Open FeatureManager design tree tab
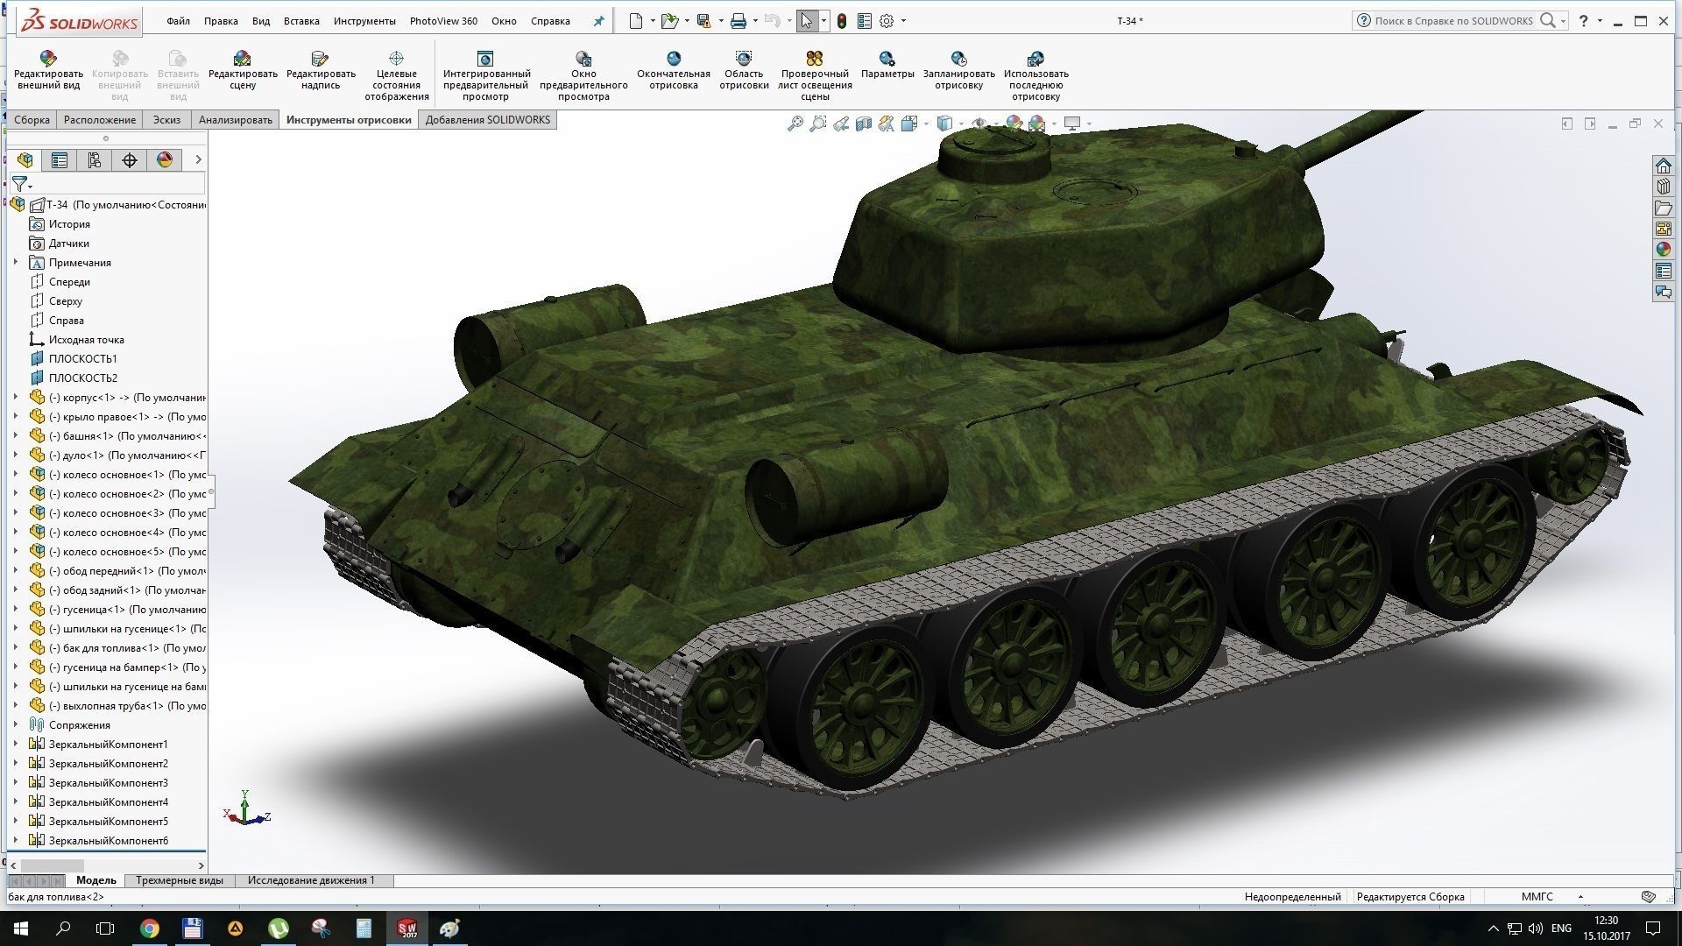Screen dimensions: 1682x946 [25, 159]
